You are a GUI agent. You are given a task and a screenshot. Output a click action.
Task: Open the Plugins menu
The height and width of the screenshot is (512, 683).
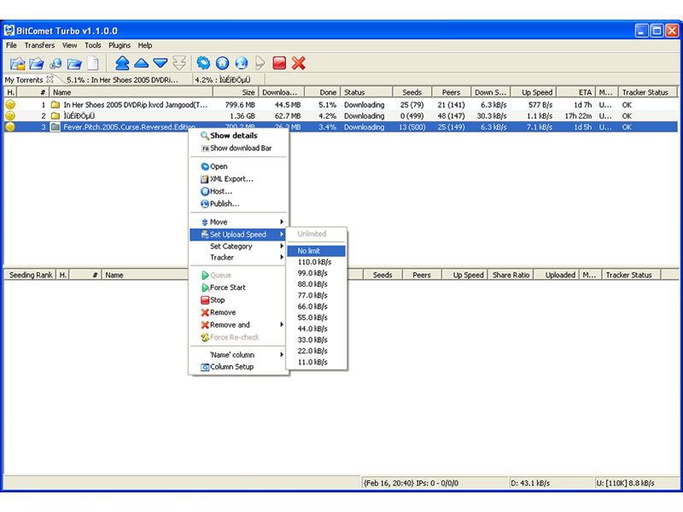[x=120, y=45]
